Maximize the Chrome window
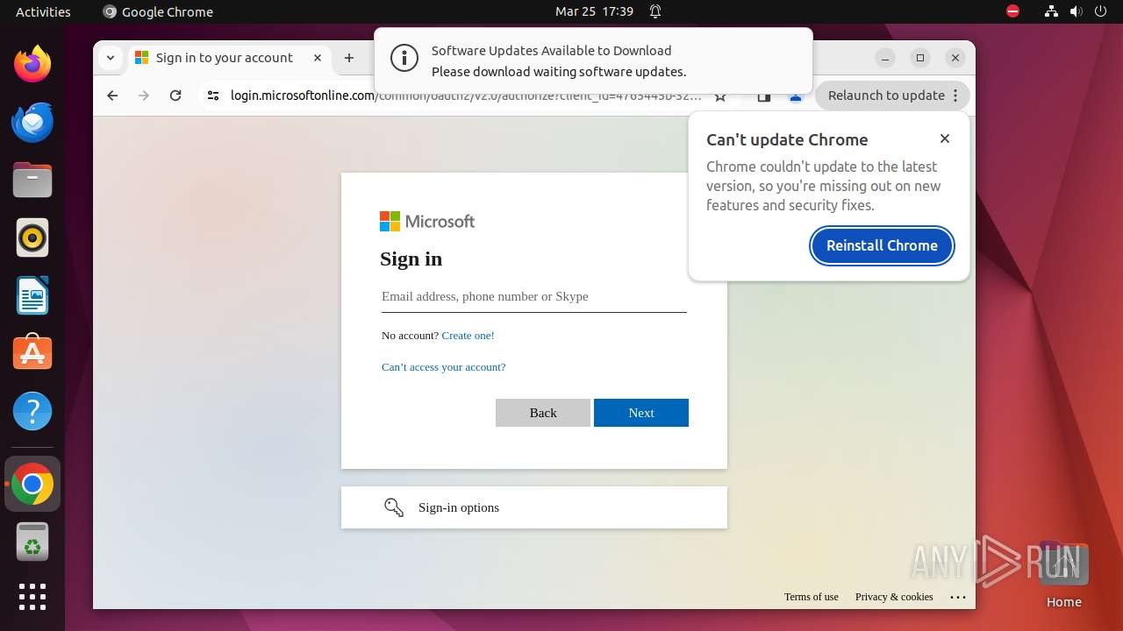Image resolution: width=1123 pixels, height=631 pixels. click(920, 58)
